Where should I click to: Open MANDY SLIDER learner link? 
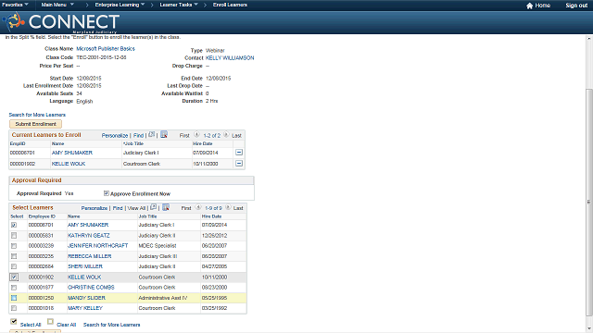pos(86,298)
